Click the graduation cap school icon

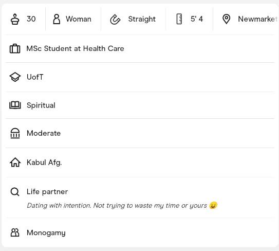coord(15,77)
